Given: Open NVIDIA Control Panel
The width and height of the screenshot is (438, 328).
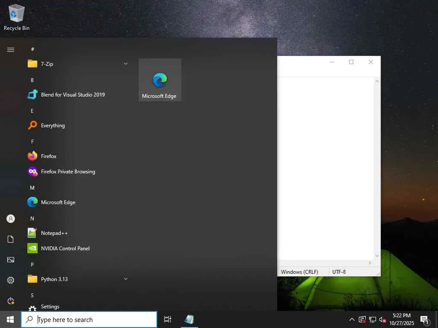Looking at the screenshot, I should click(x=78, y=248).
